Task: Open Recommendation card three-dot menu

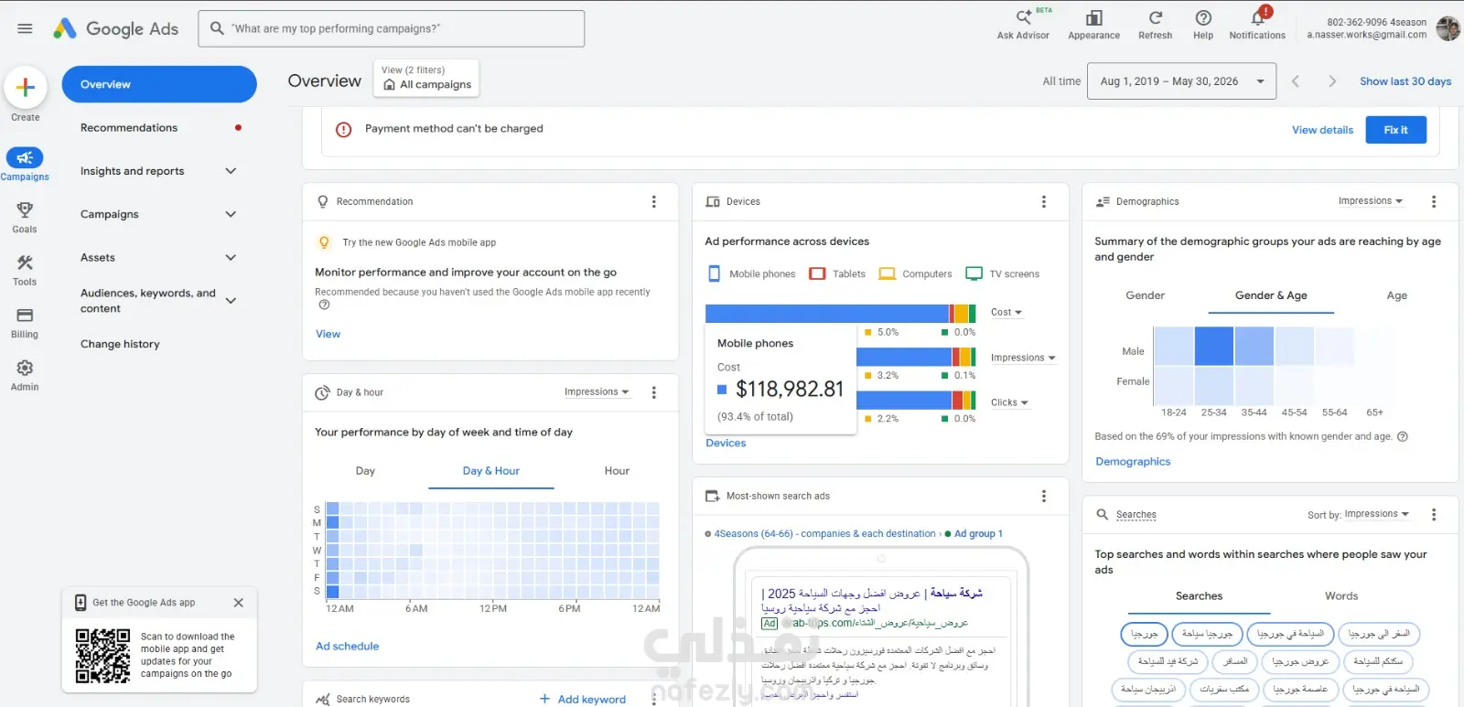Action: [x=653, y=201]
